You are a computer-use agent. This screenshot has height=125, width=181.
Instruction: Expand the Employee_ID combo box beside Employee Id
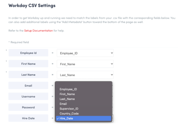coord(85,53)
